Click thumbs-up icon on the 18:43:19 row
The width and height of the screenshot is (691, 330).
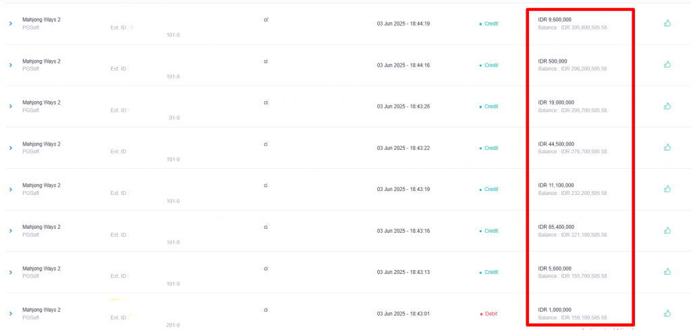[667, 188]
